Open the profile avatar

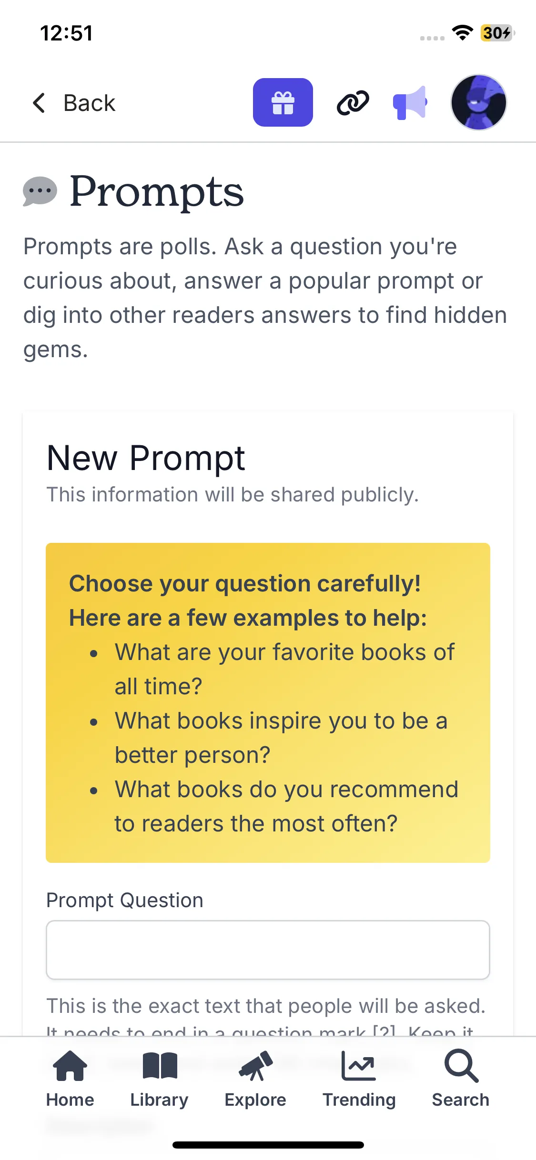(478, 102)
